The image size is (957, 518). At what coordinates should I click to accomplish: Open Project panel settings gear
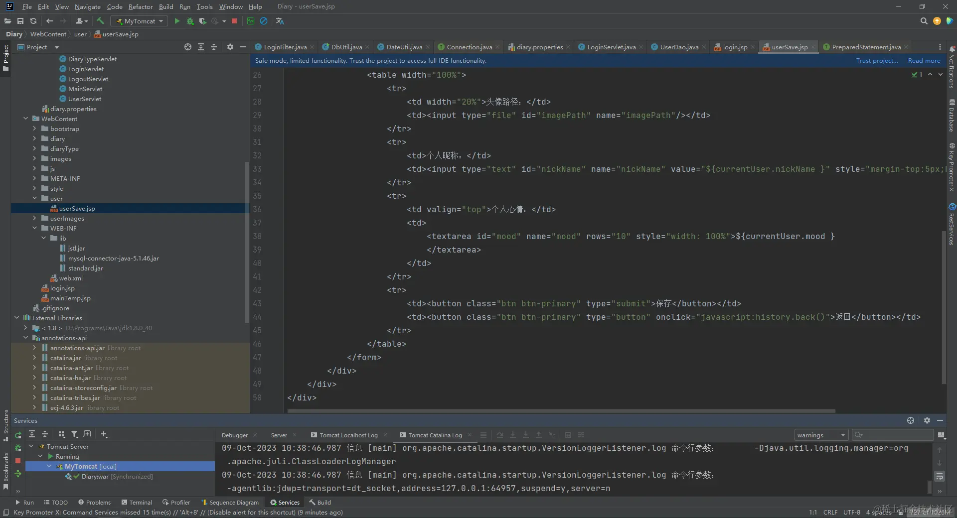[x=230, y=47]
